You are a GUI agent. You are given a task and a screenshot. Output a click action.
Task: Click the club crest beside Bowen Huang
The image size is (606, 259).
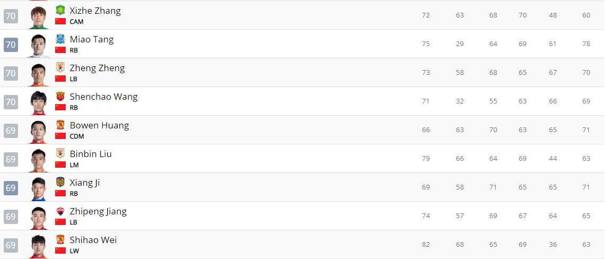60,125
